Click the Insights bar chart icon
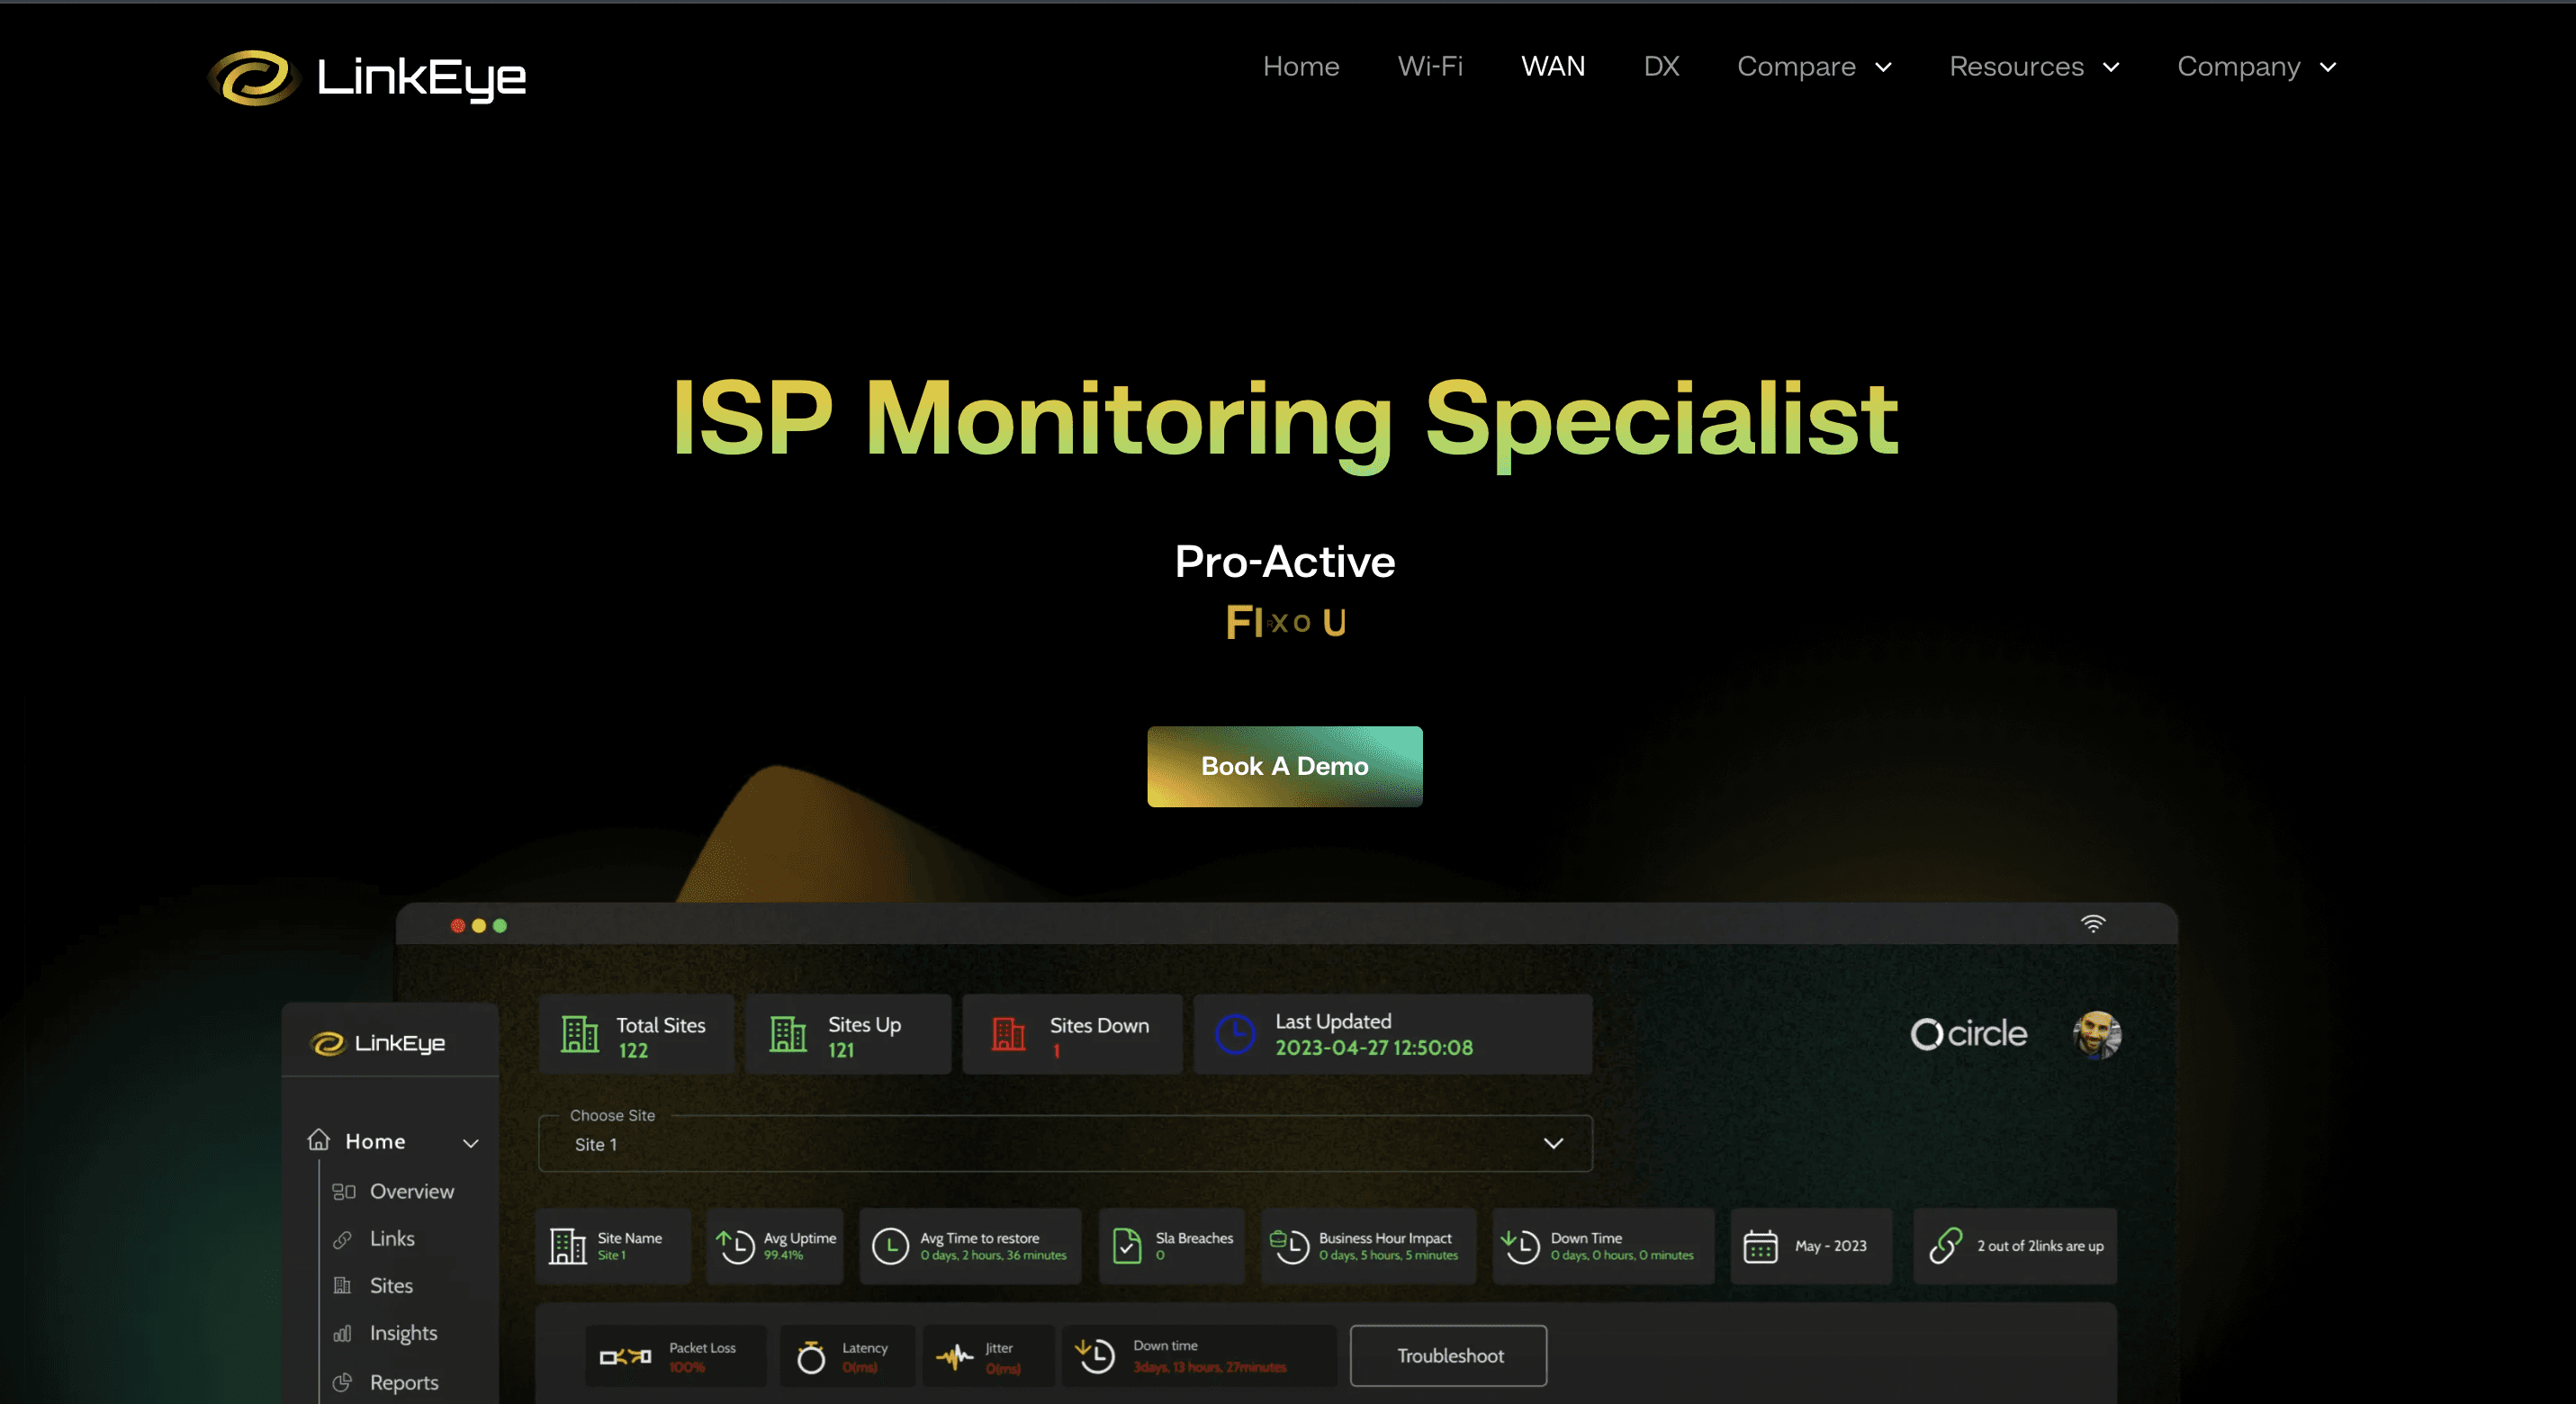Viewport: 2576px width, 1404px height. (x=342, y=1333)
